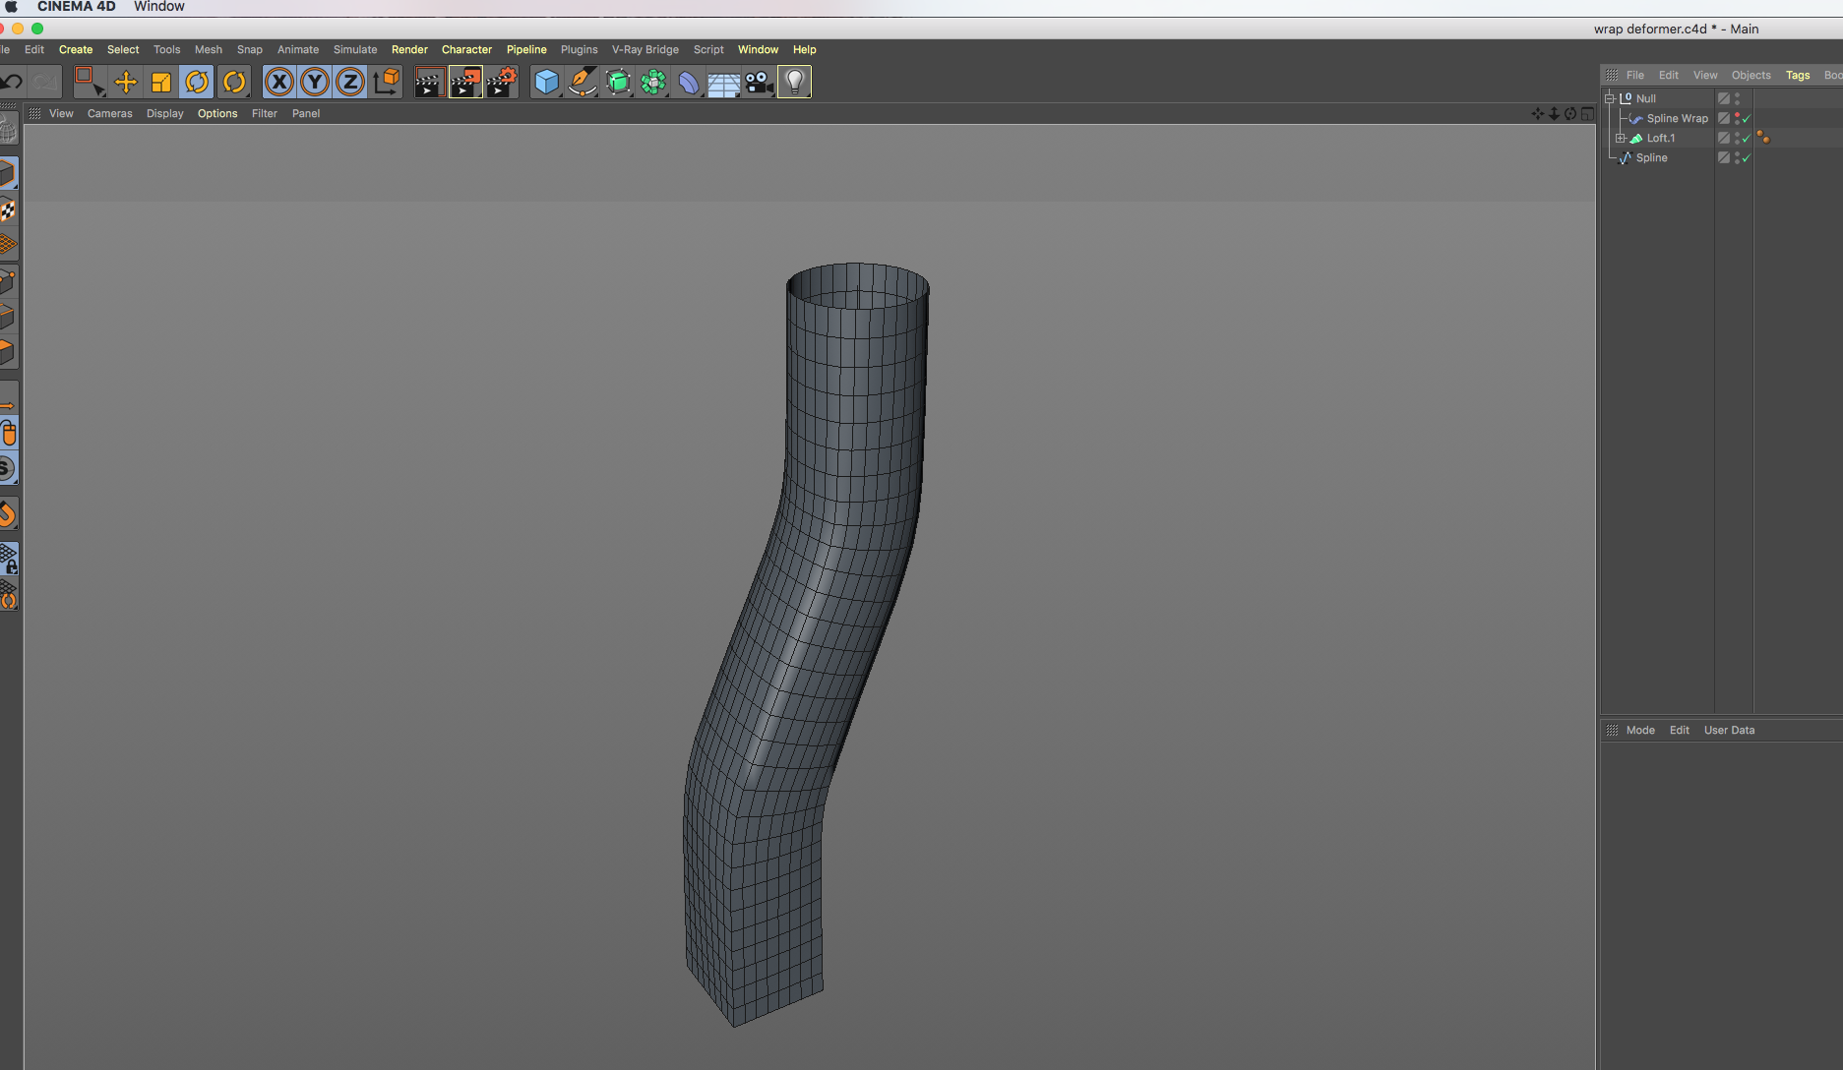
Task: Toggle Locked Workplane grid icon
Action: (8, 559)
